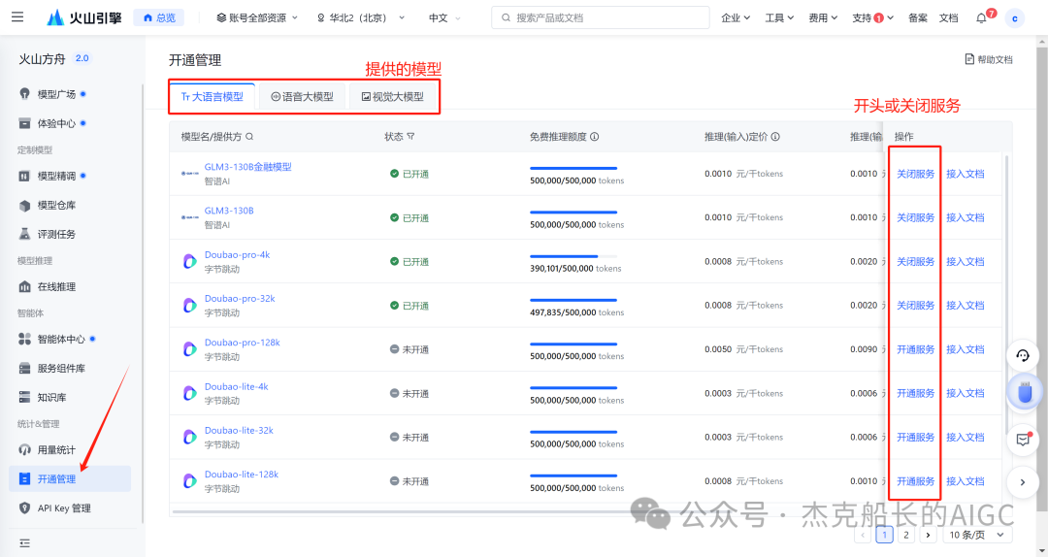Viewport: 1048px width, 557px height.
Task: Open the 中文 language dropdown
Action: pos(444,18)
